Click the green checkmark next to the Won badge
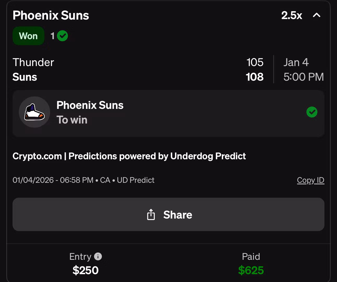The height and width of the screenshot is (282, 337). pos(62,36)
